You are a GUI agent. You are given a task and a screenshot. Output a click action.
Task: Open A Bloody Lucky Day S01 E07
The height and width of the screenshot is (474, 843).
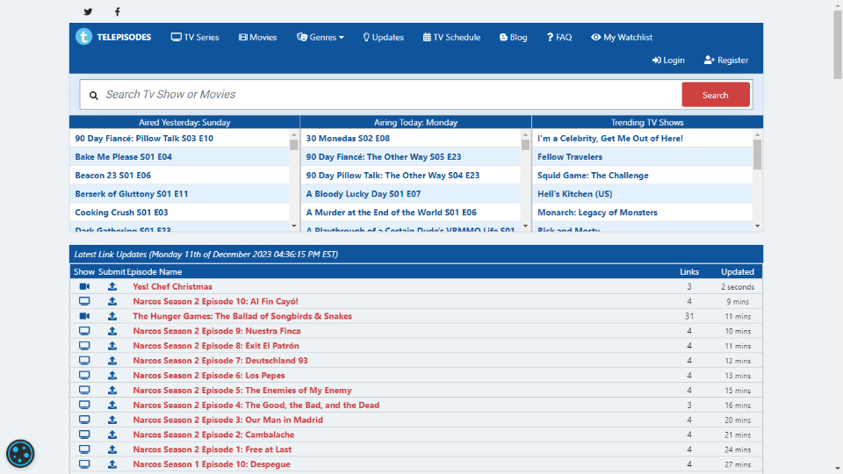click(x=364, y=193)
